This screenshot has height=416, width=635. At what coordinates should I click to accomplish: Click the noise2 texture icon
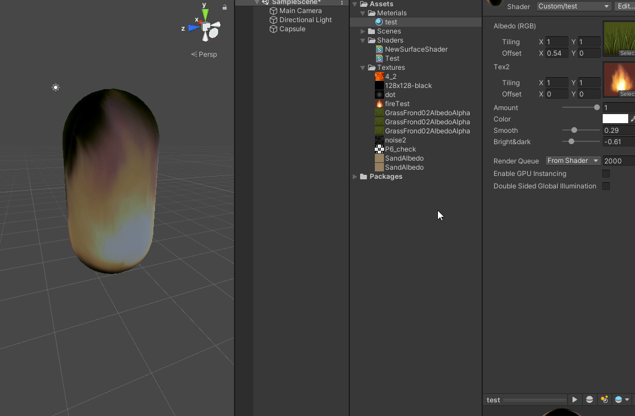click(379, 140)
